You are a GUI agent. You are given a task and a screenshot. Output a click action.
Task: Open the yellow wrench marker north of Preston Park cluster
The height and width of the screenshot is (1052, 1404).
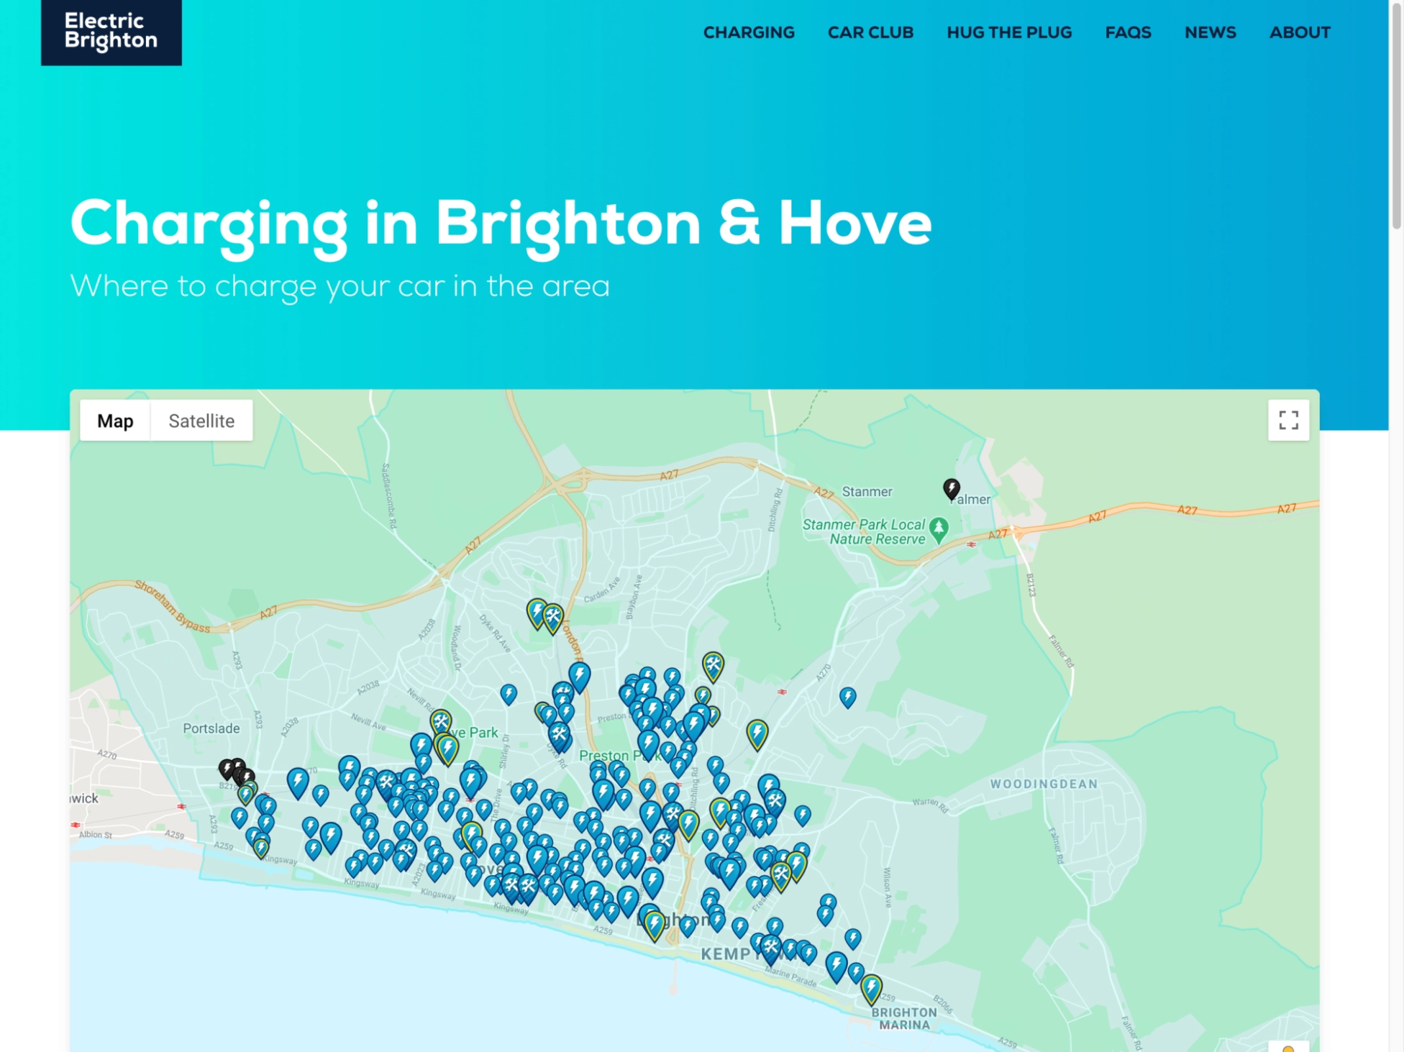click(x=713, y=666)
